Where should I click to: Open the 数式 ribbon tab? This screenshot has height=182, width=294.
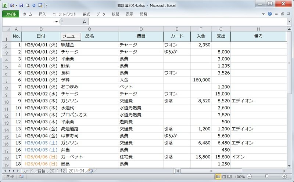[86, 14]
